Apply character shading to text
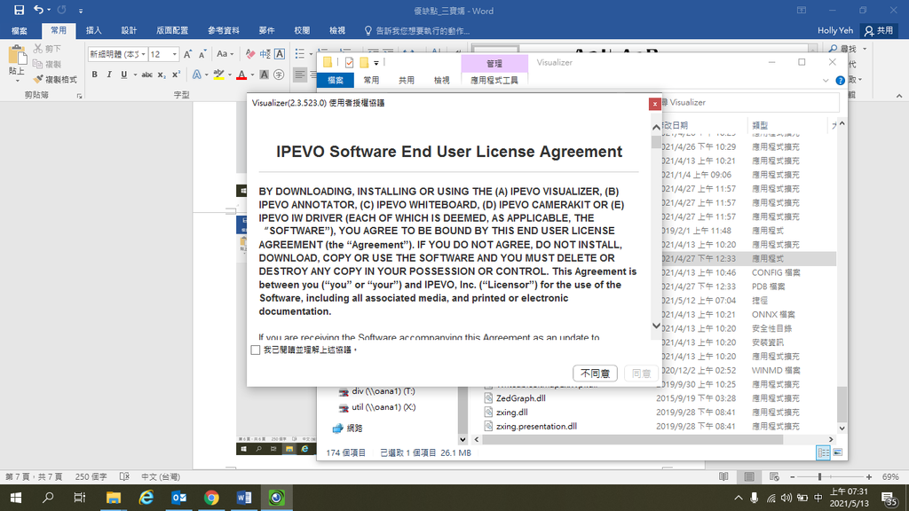Image resolution: width=909 pixels, height=511 pixels. tap(265, 75)
